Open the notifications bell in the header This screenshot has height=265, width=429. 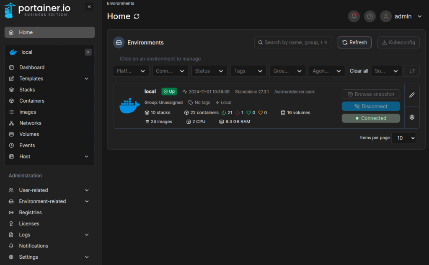pos(354,16)
